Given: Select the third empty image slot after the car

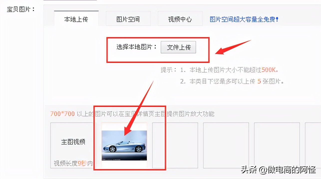Looking at the screenshot, I should [277, 145].
